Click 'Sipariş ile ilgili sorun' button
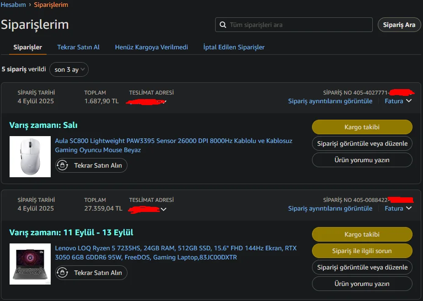423x301 pixels. (x=362, y=251)
